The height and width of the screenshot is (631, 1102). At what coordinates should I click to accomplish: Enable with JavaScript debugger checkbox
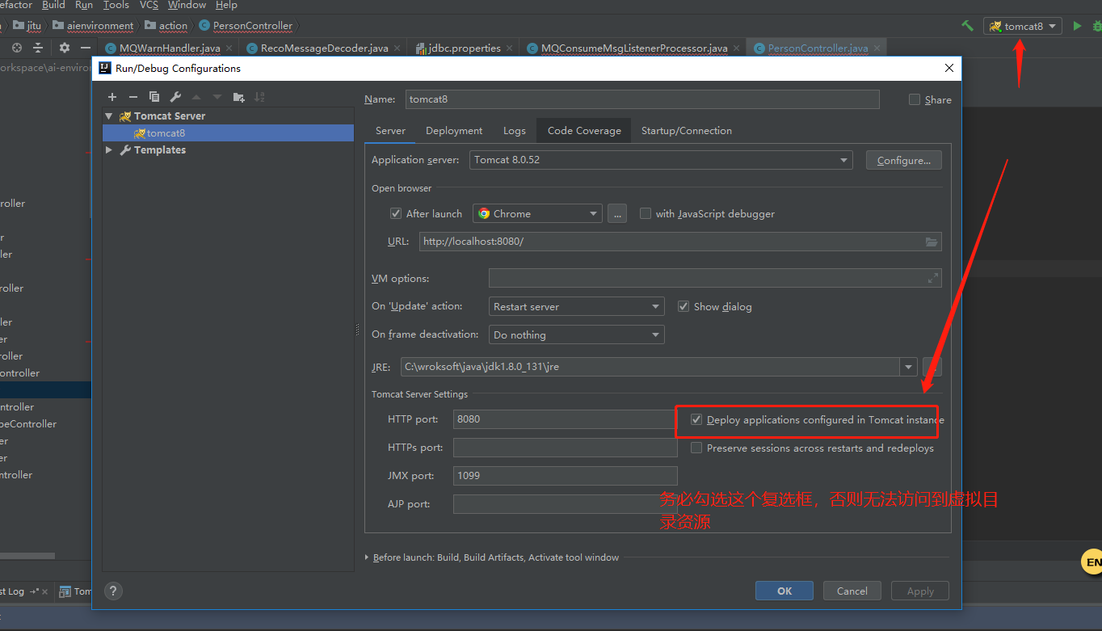[646, 213]
